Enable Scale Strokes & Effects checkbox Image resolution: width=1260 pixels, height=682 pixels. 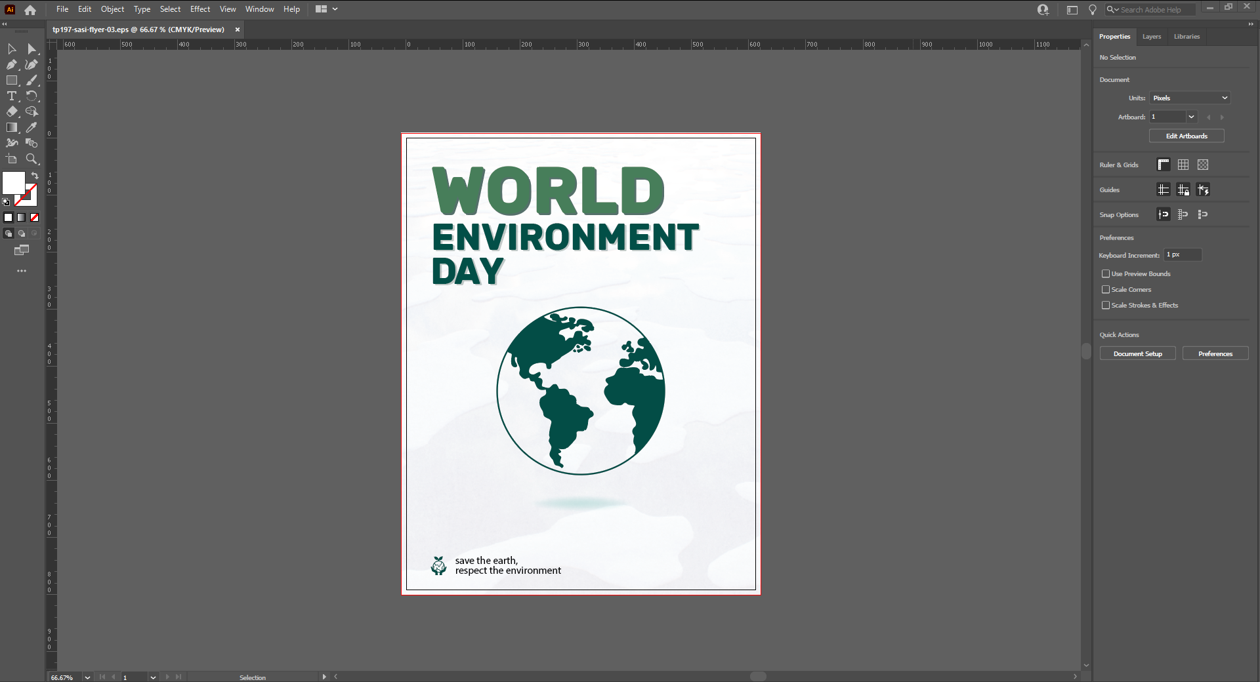1106,305
